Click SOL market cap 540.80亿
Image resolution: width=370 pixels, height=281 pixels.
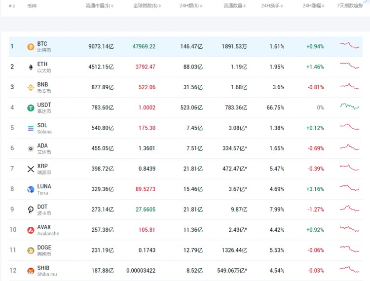(x=103, y=128)
